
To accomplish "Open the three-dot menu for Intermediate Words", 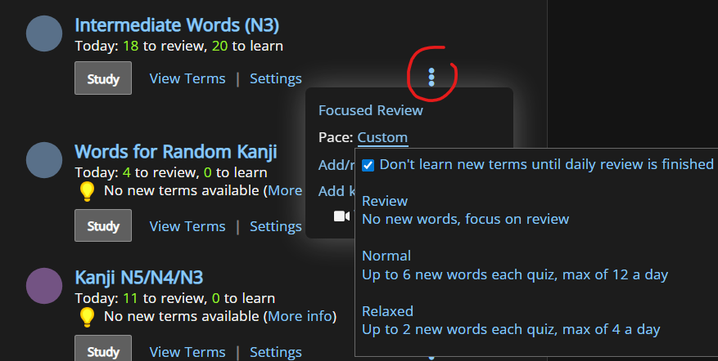I will (431, 78).
